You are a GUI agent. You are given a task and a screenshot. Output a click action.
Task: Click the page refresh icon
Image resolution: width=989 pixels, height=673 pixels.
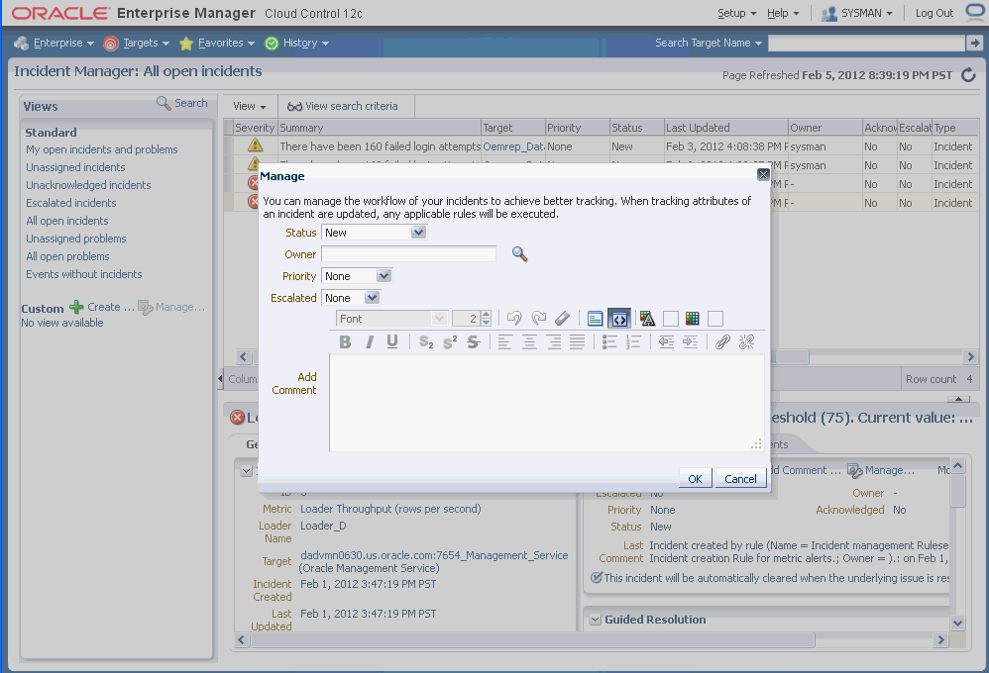(968, 75)
